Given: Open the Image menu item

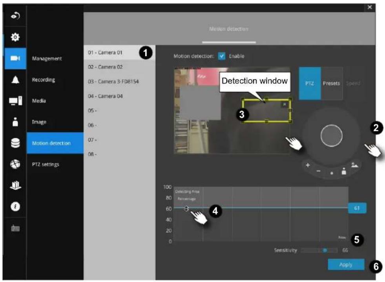Looking at the screenshot, I should [x=39, y=122].
